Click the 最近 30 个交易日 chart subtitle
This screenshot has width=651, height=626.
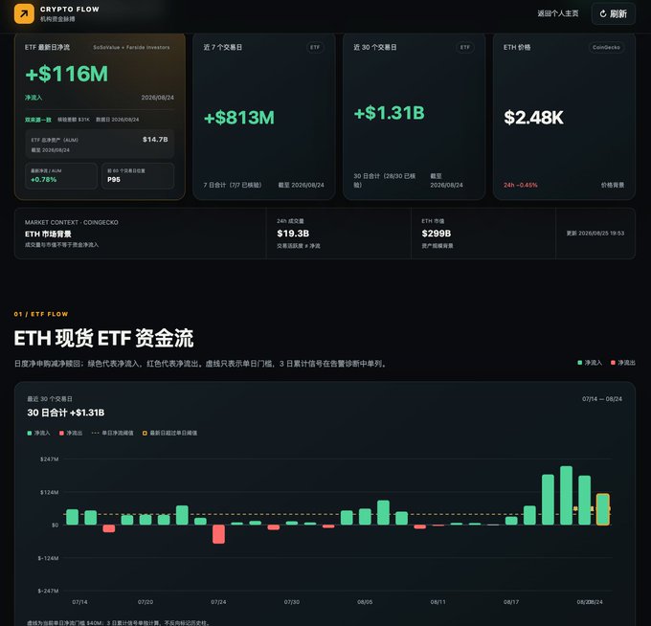(50, 399)
